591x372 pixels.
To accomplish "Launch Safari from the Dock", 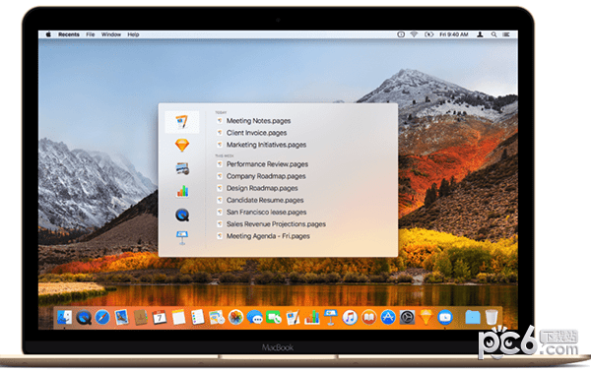I will click(x=102, y=318).
